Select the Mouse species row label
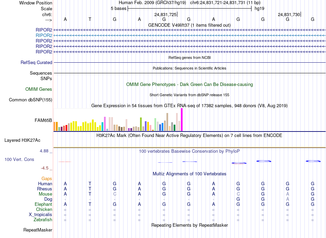The width and height of the screenshot is (326, 238). point(45,194)
